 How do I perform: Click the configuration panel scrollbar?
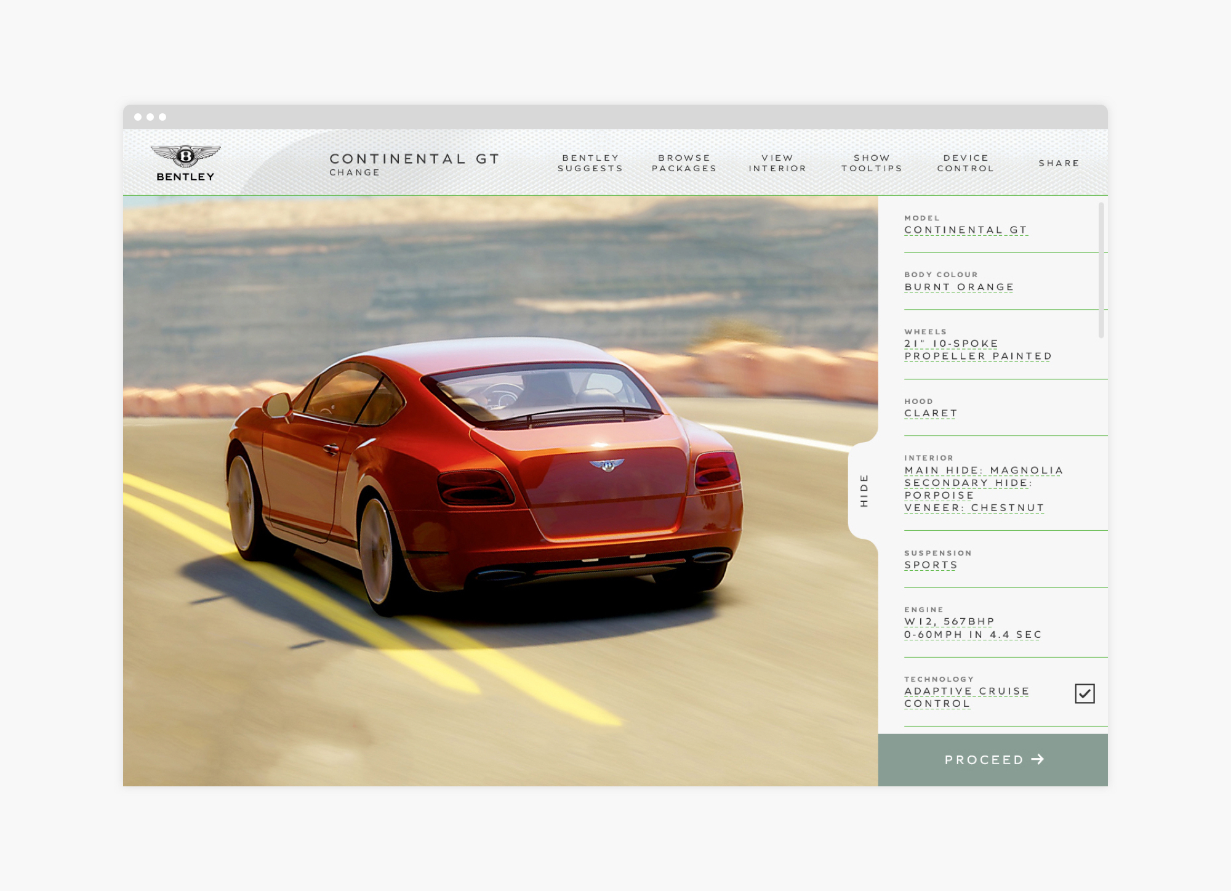tap(1101, 270)
